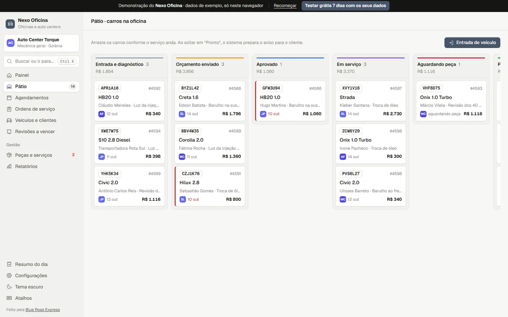Click the Agendamentos calendar icon
The width and height of the screenshot is (508, 317).
[x=9, y=98]
